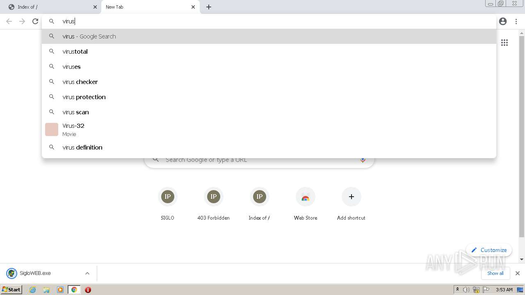This screenshot has width=525, height=295.
Task: Close the New Tab tab
Action: [x=193, y=7]
